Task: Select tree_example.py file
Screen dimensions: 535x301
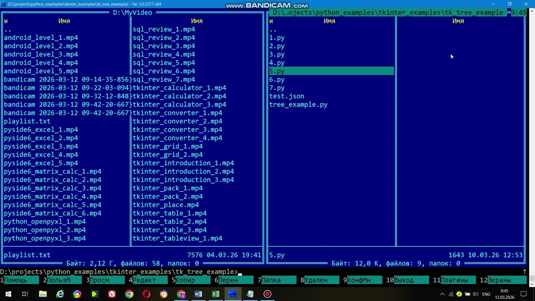Action: point(298,105)
